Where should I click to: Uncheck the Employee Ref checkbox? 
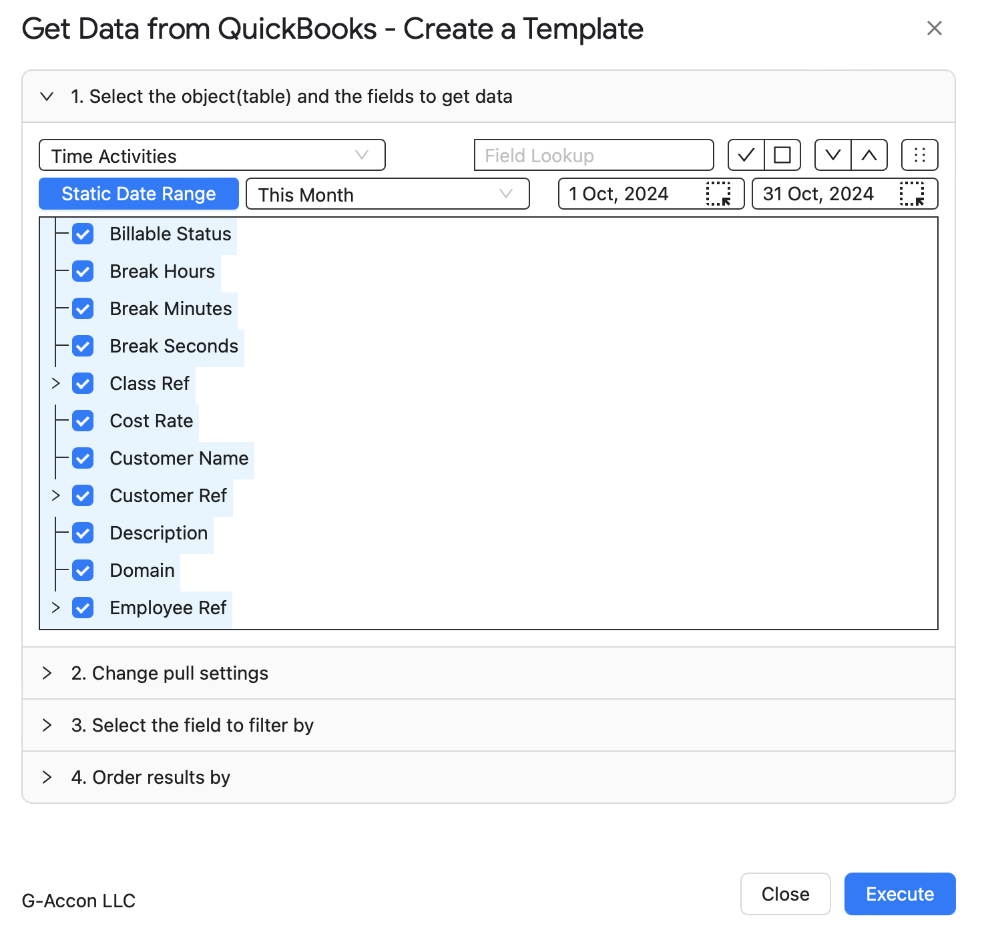(83, 608)
